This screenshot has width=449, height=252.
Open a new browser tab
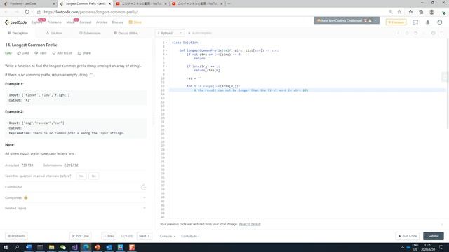pyautogui.click(x=229, y=3)
